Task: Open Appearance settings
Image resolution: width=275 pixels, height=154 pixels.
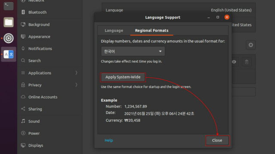Action: [x=50, y=36]
